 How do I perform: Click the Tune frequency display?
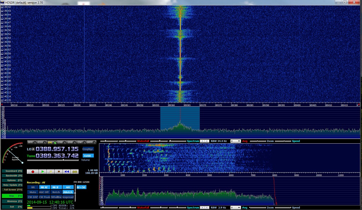pyautogui.click(x=57, y=156)
